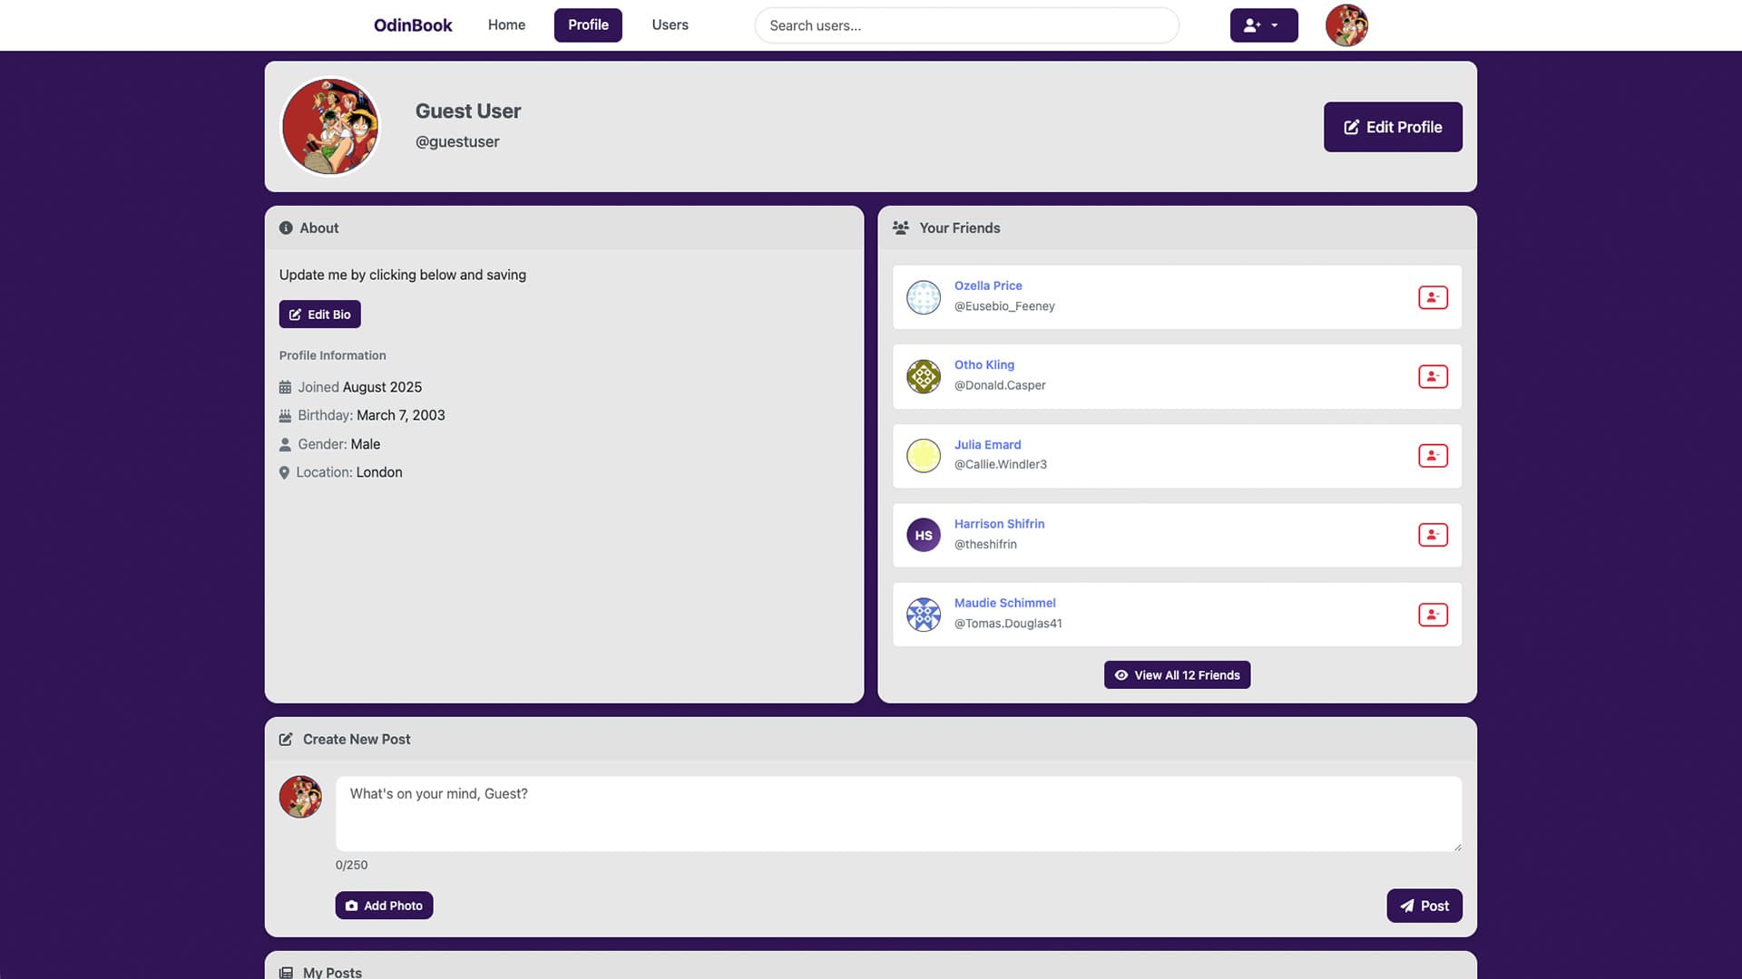Screen dimensions: 1742x979
Task: Click your profile avatar in the navbar
Action: [1346, 24]
